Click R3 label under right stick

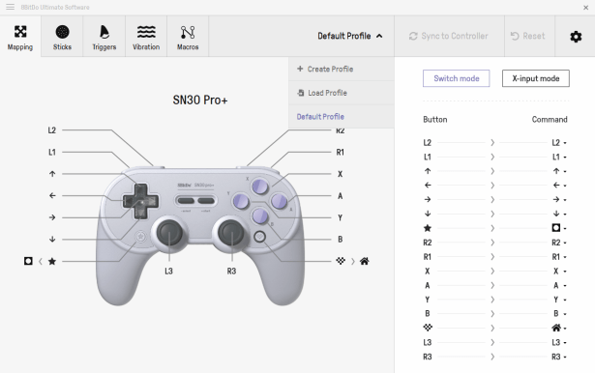click(x=231, y=271)
